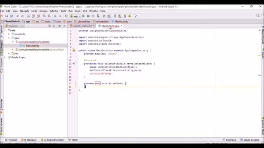The height and width of the screenshot is (148, 264).
Task: Open the Terminal tool window
Action: [11, 140]
